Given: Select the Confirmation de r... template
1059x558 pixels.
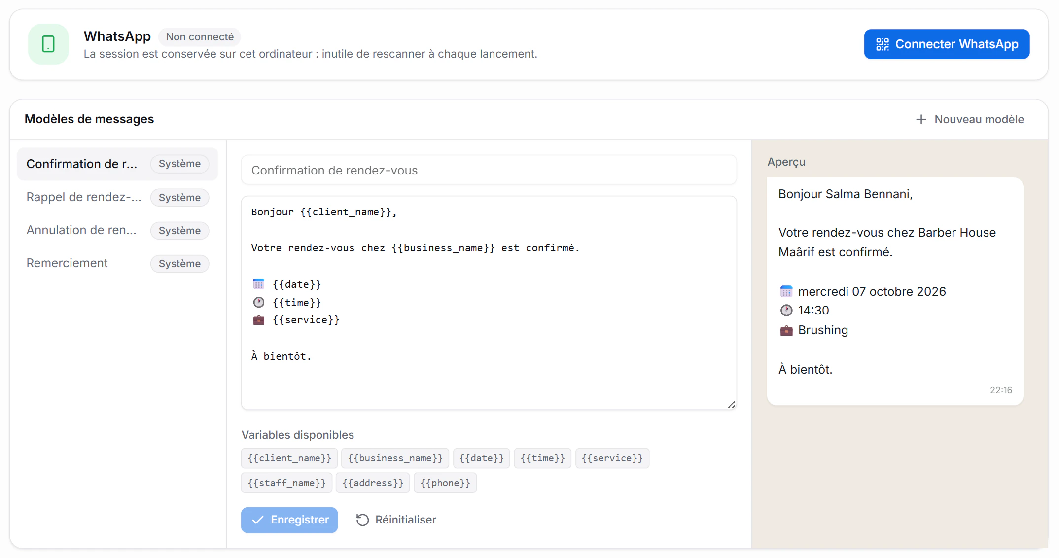Looking at the screenshot, I should (117, 164).
